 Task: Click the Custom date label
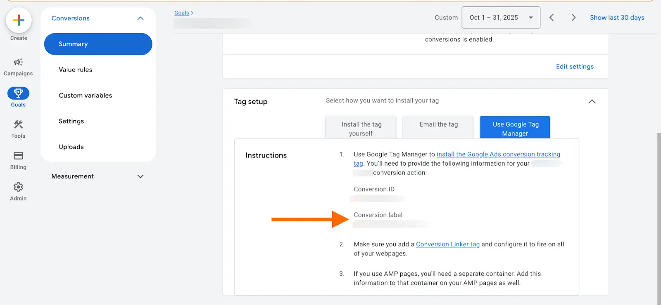(x=446, y=17)
